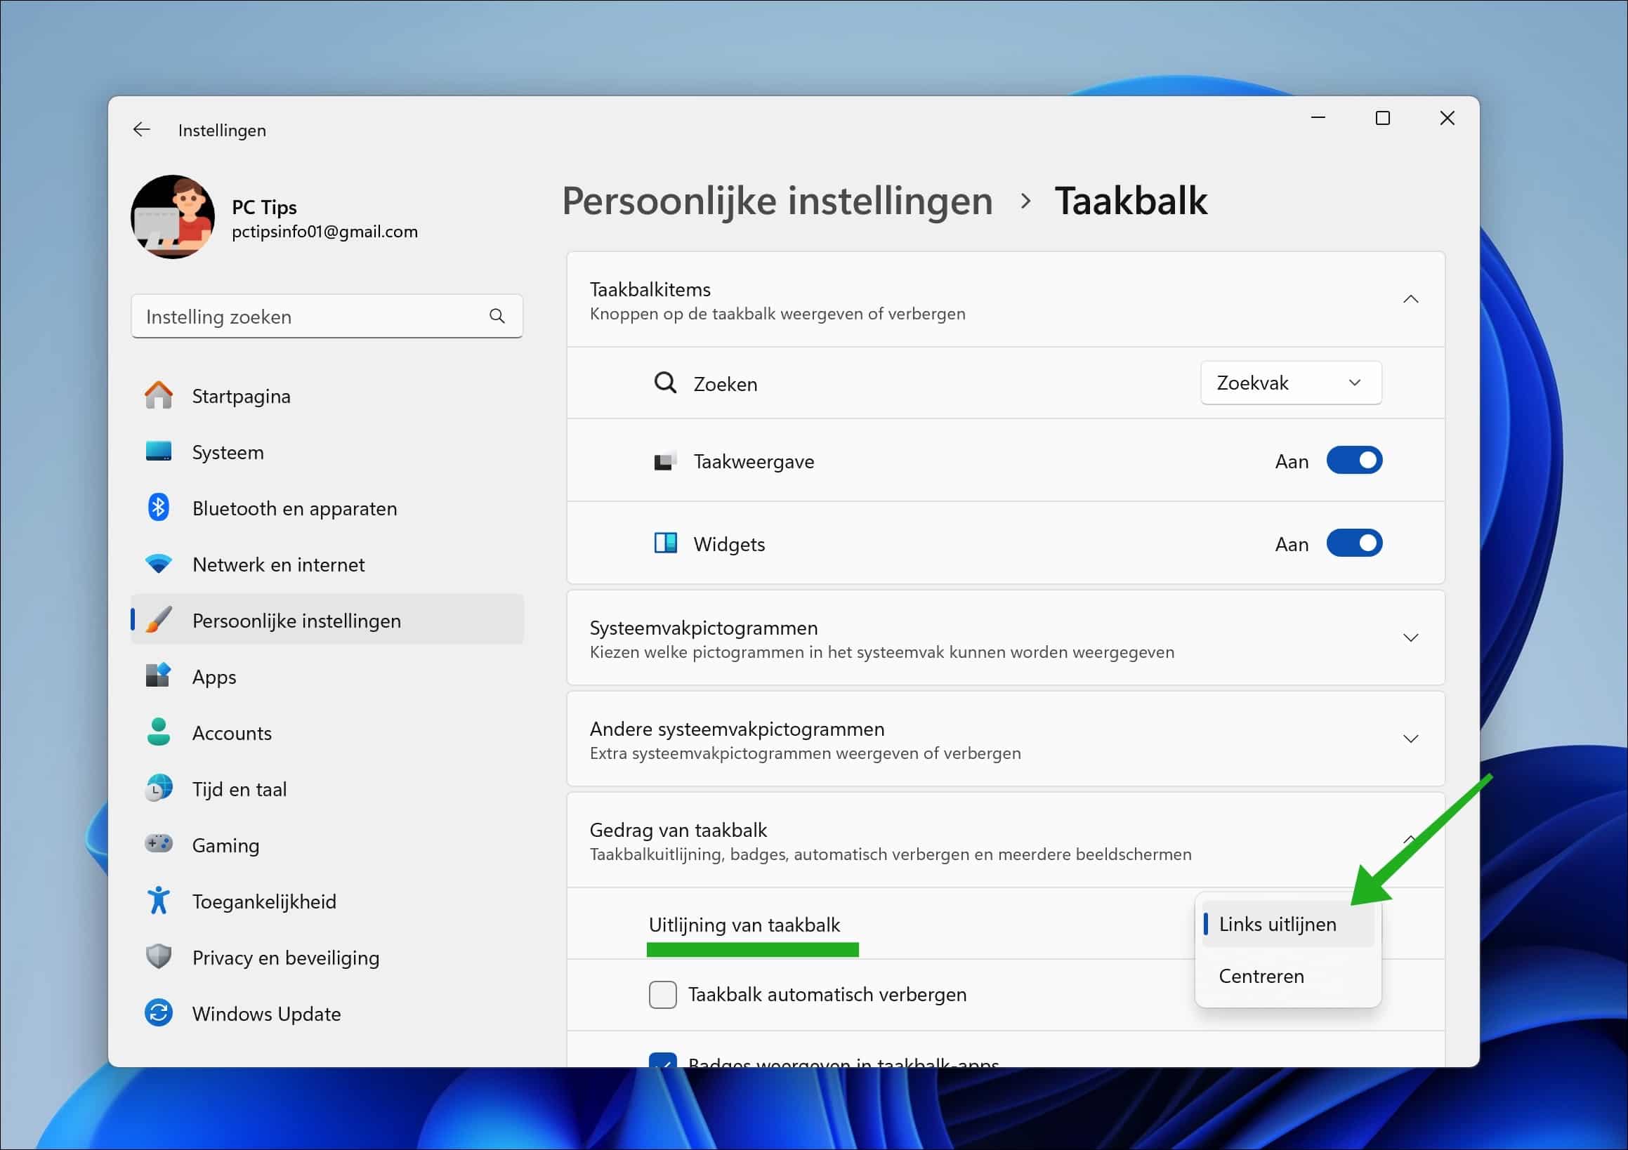Expand the Systeemvakpictogrammen section

[x=1411, y=637]
